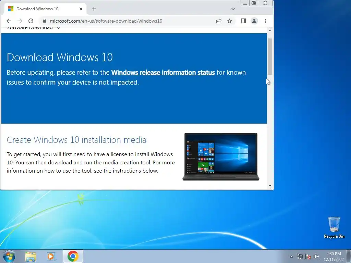Expand the Software Download menu chevron

58,28
